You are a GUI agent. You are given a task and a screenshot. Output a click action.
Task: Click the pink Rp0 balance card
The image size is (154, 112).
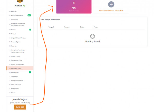(x=74, y=7)
